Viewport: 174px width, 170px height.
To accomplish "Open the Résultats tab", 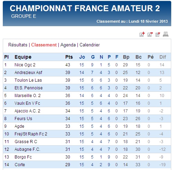I will pyautogui.click(x=18, y=45).
